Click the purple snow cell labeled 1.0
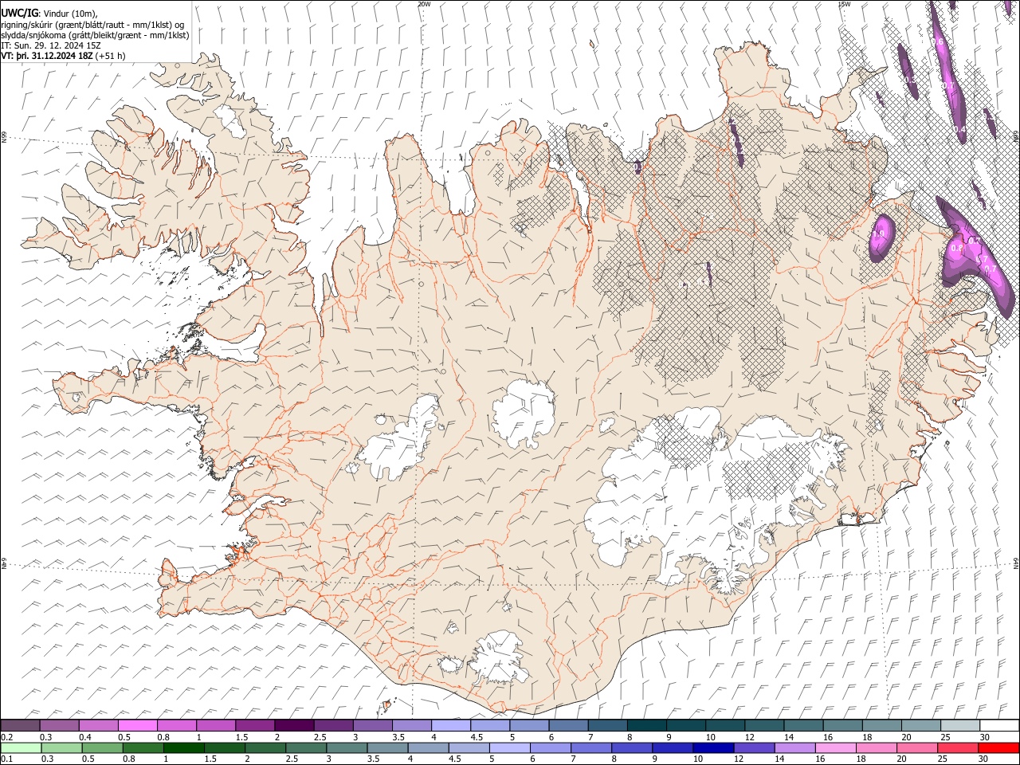This screenshot has height=765, width=1020. pos(881,237)
